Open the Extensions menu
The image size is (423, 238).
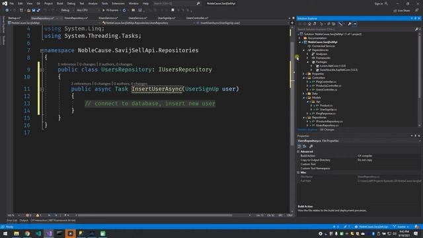click(x=118, y=3)
